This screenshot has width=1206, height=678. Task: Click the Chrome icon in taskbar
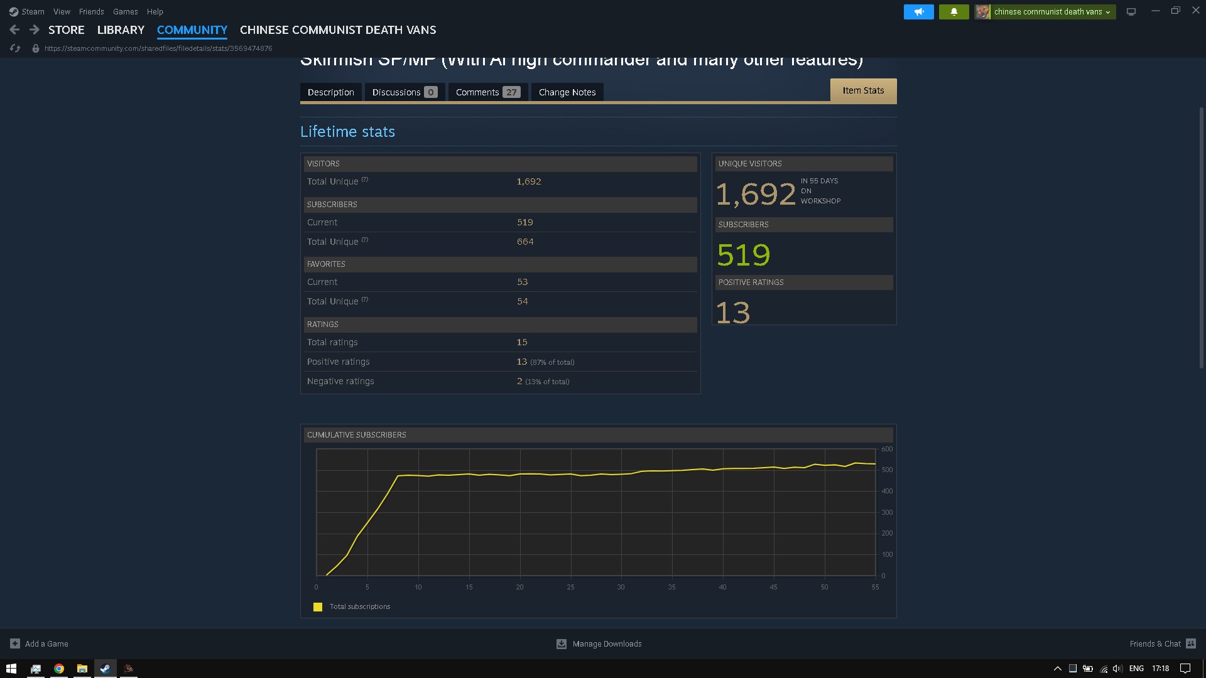pos(59,669)
